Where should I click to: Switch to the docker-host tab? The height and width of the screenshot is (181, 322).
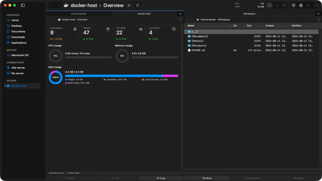(144, 14)
